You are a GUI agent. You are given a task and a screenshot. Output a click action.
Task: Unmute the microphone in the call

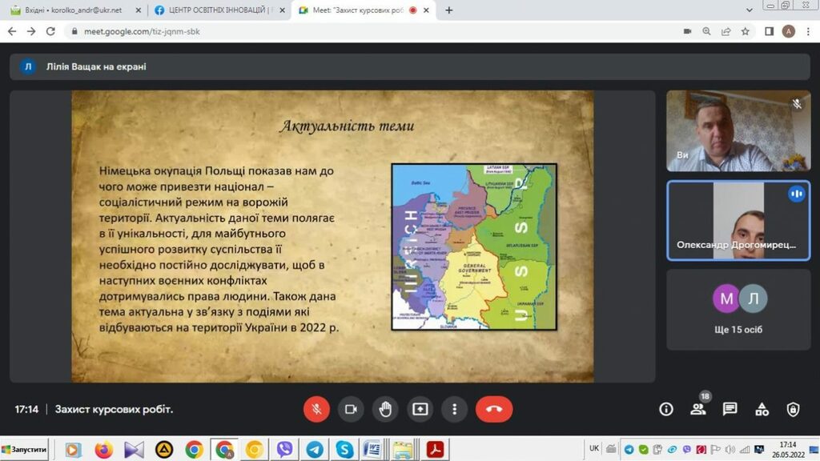pos(316,409)
